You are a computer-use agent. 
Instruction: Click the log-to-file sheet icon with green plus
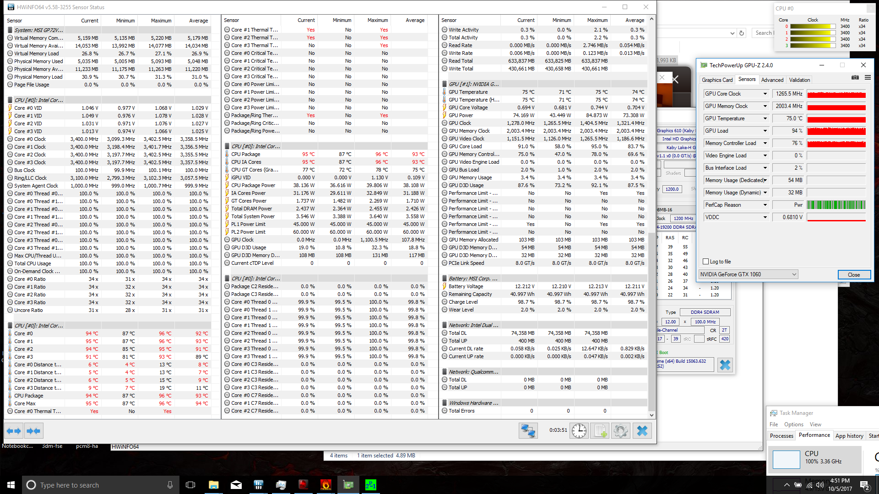point(600,430)
